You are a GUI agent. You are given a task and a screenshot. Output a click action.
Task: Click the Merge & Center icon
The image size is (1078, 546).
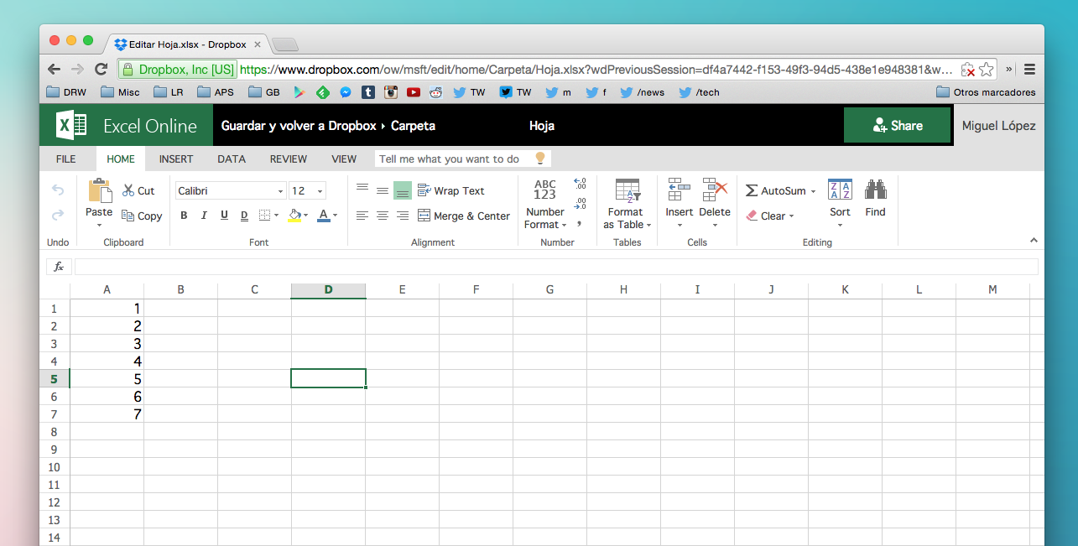tap(464, 216)
